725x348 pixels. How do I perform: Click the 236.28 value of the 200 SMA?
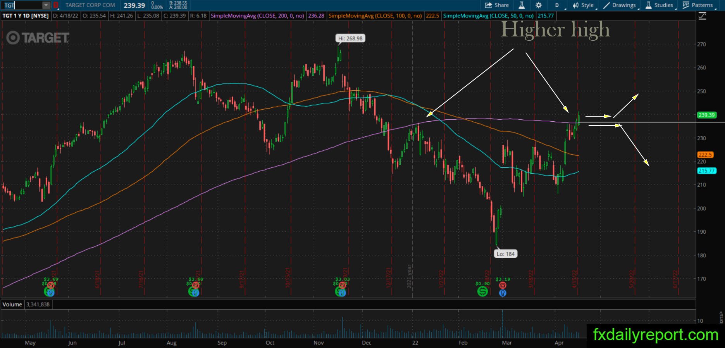tap(316, 16)
